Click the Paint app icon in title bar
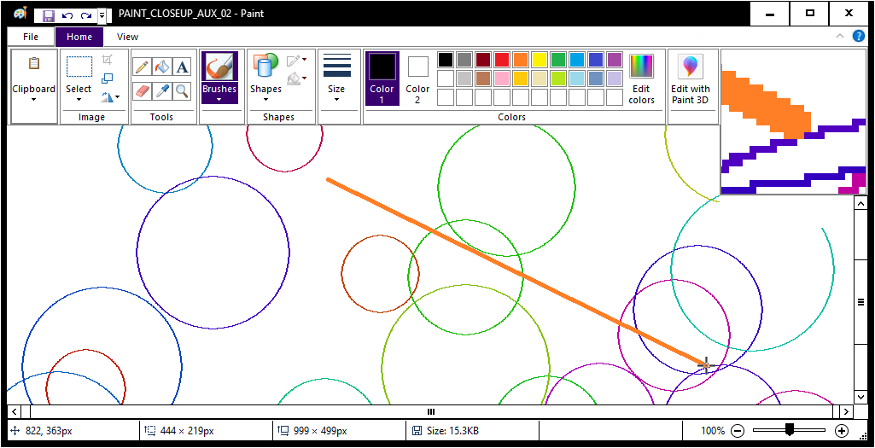 (20, 14)
